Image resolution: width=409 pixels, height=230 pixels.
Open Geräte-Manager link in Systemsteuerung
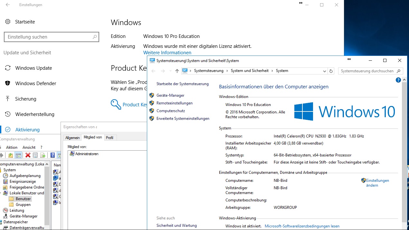pos(170,95)
